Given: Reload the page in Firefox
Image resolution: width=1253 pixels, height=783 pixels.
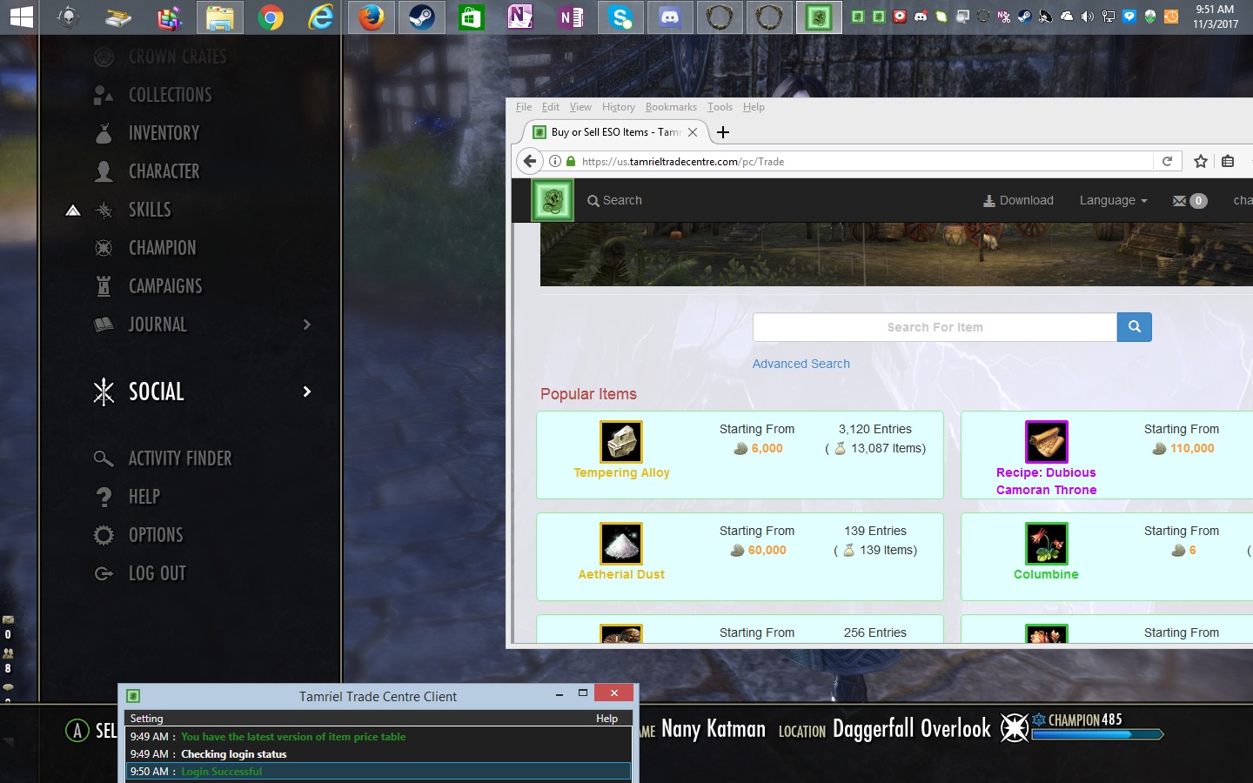Looking at the screenshot, I should click(x=1167, y=161).
